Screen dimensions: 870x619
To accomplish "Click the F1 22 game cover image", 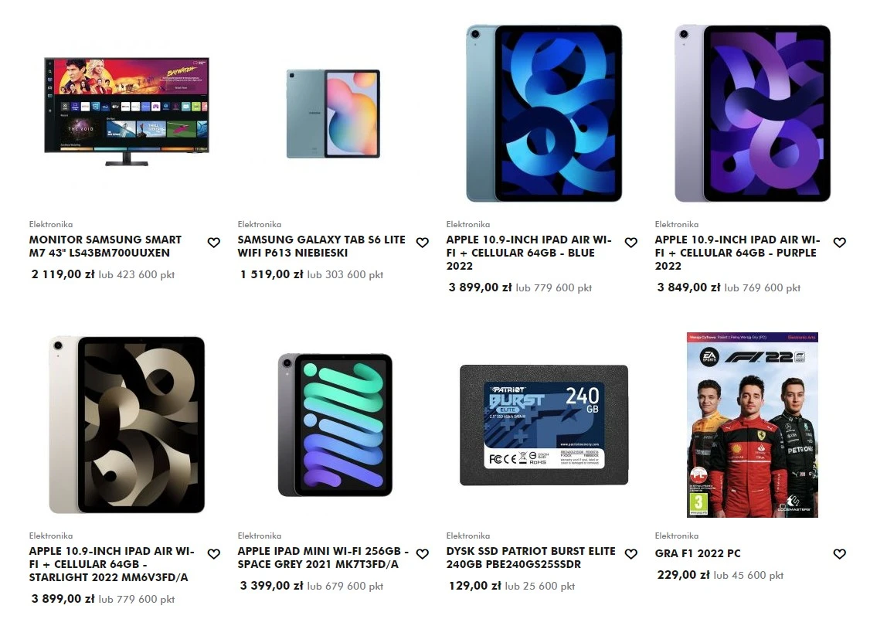I will tap(753, 425).
